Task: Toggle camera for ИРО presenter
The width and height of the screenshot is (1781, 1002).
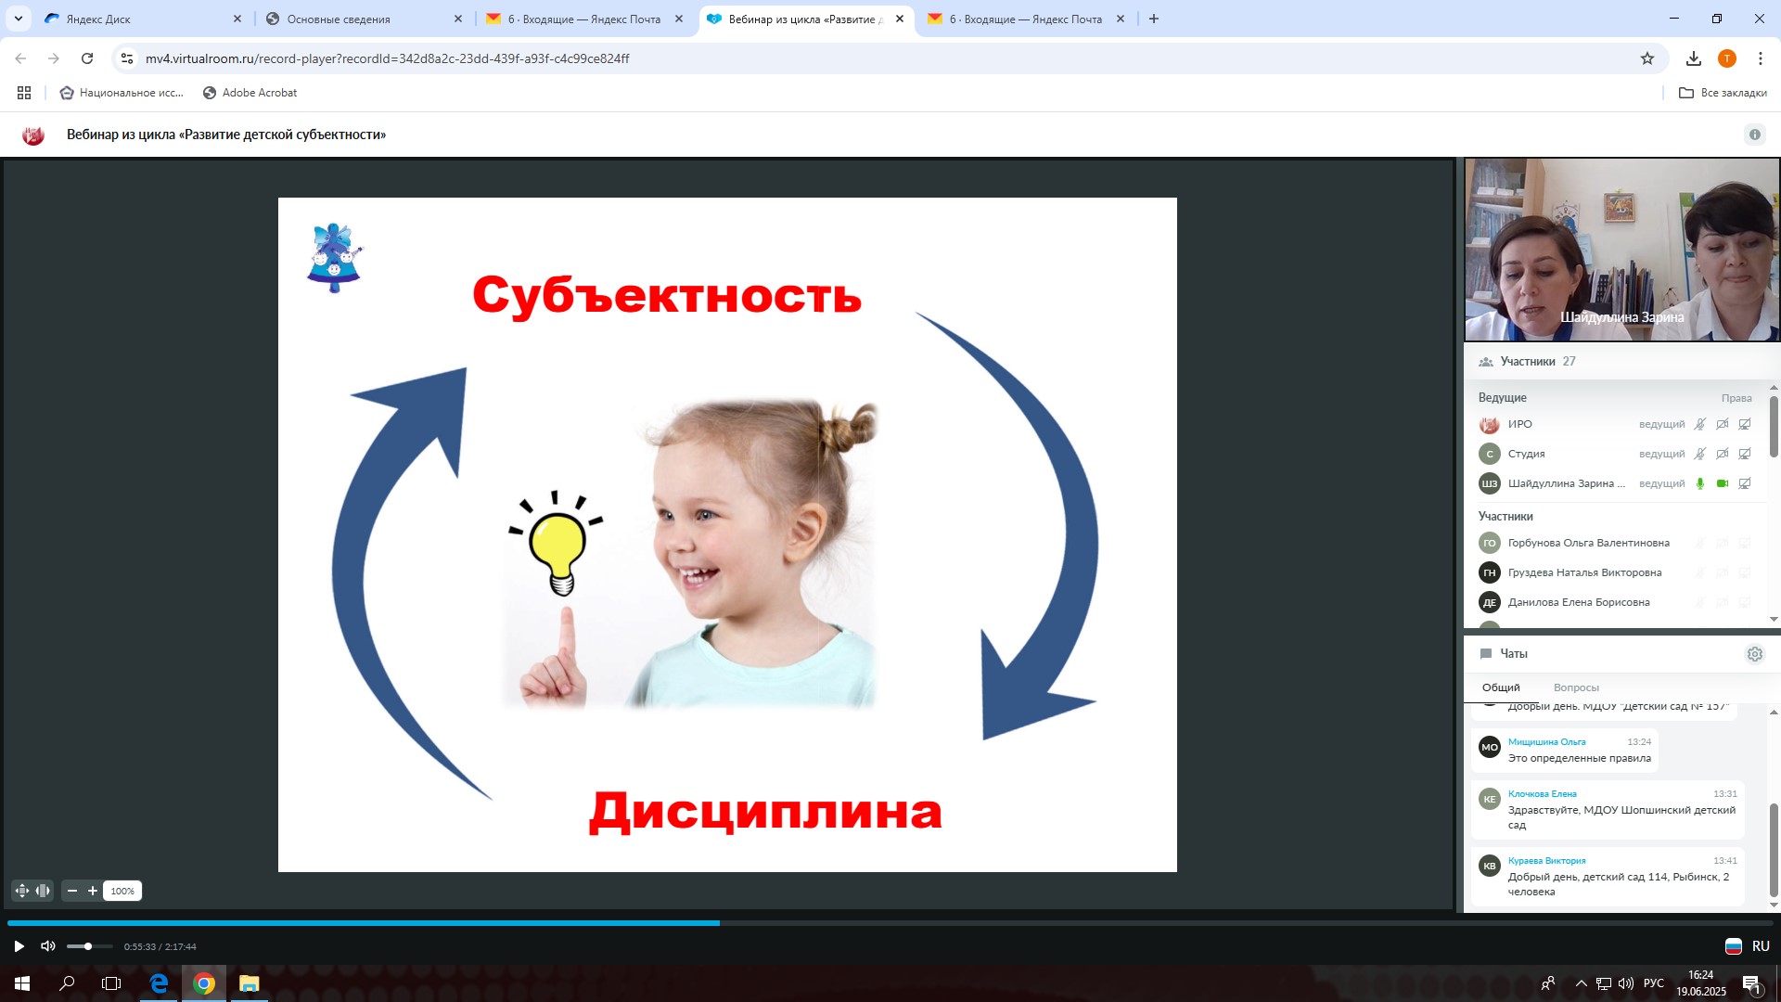Action: pyautogui.click(x=1722, y=424)
